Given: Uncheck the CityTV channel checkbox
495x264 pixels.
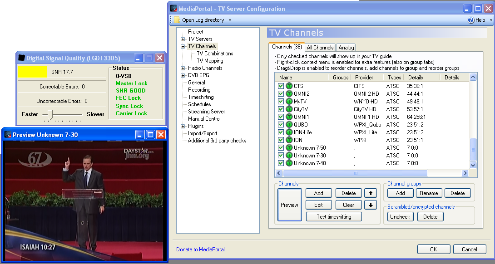Looking at the screenshot, I should click(x=281, y=109).
